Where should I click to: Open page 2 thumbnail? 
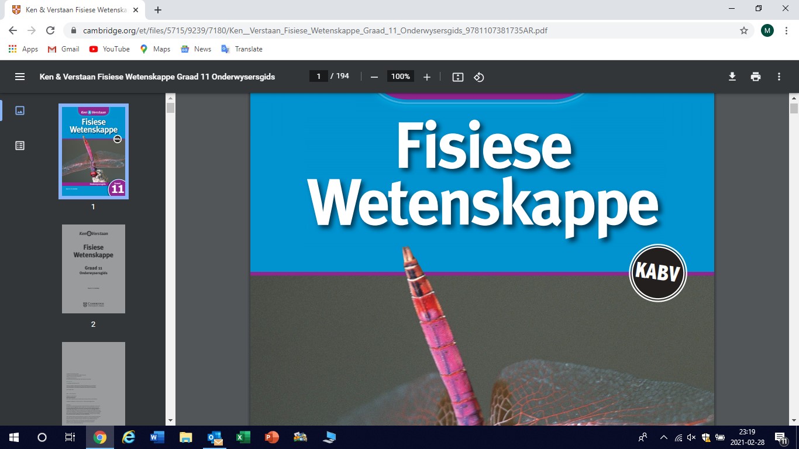click(94, 269)
